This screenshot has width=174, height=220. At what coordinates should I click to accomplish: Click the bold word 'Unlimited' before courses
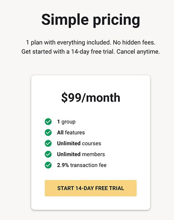pyautogui.click(x=69, y=143)
